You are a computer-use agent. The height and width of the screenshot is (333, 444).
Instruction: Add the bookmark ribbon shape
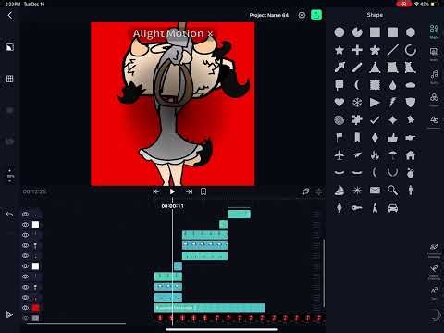357,138
